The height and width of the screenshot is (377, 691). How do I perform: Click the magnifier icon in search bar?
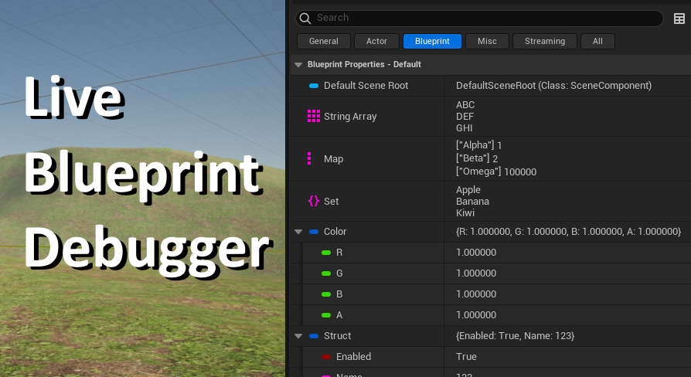point(305,18)
